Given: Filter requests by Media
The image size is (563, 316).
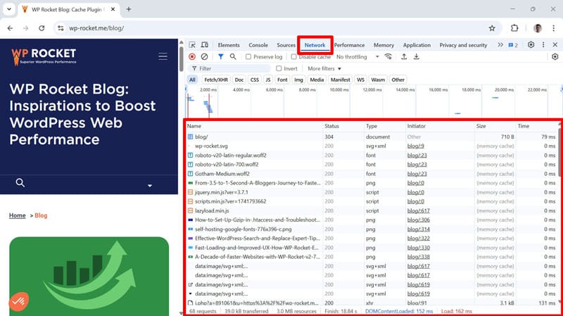Looking at the screenshot, I should click(x=317, y=80).
